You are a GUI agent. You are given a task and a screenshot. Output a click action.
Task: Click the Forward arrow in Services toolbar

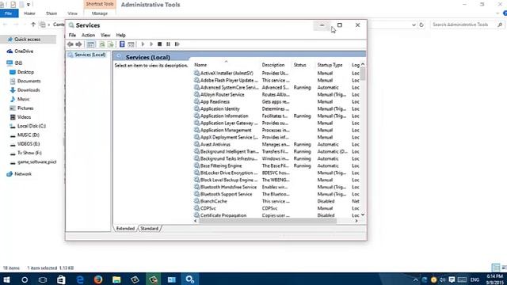pos(78,44)
